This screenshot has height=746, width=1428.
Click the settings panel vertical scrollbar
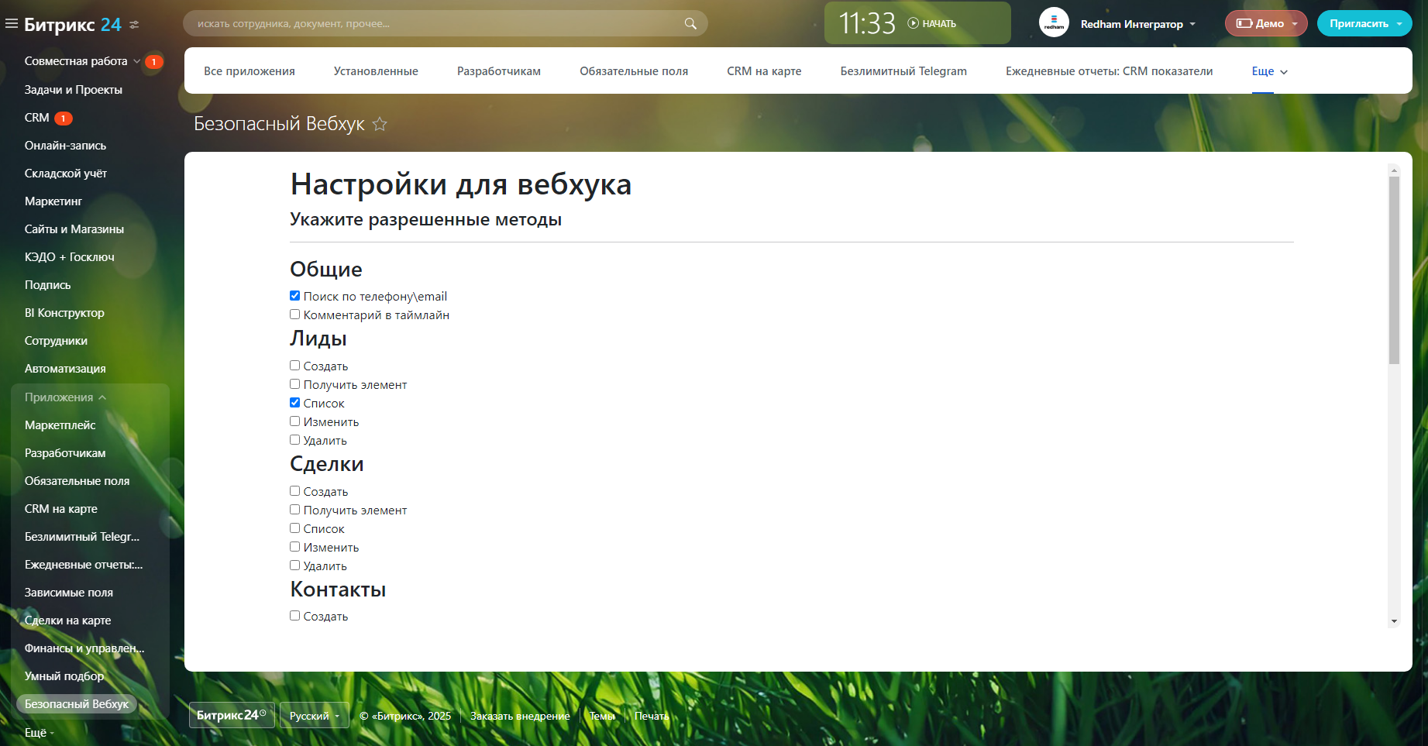click(x=1394, y=271)
